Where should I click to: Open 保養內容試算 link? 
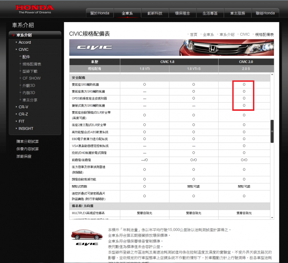tap(27, 149)
